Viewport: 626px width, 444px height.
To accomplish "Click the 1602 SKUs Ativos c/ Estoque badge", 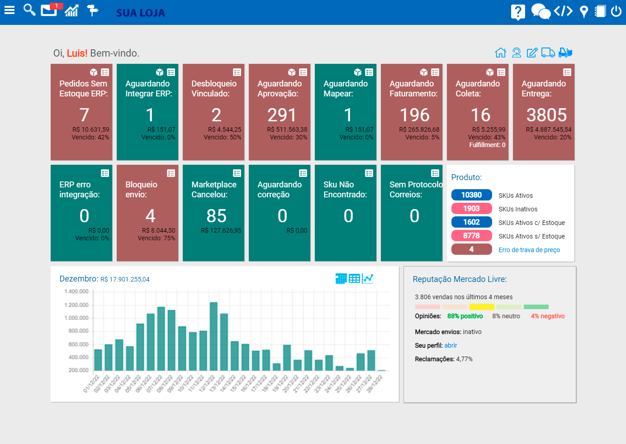I will coord(471,222).
